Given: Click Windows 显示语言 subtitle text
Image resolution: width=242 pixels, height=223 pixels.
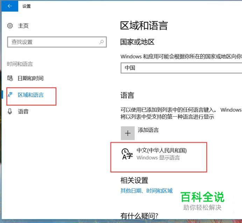Looking at the screenshot, I should coord(158,158).
